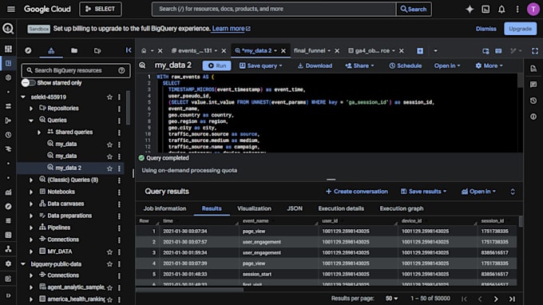This screenshot has width=543, height=305.
Task: Open the main navigation hamburger menu
Action: coord(11,9)
